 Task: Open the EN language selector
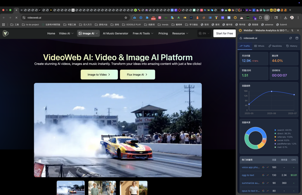coord(204,33)
